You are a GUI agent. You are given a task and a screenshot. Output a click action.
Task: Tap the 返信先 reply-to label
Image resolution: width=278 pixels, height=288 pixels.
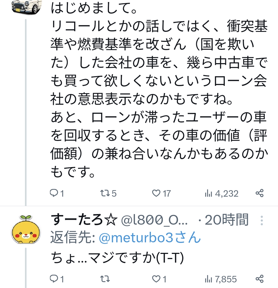tap(73, 238)
